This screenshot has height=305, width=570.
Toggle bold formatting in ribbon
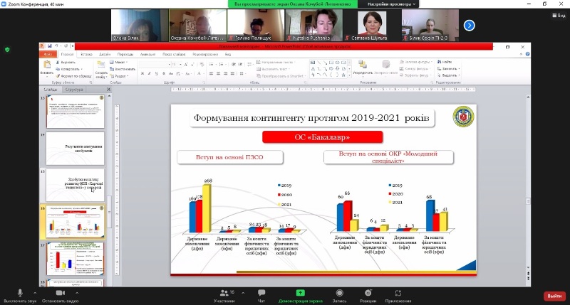pos(142,74)
